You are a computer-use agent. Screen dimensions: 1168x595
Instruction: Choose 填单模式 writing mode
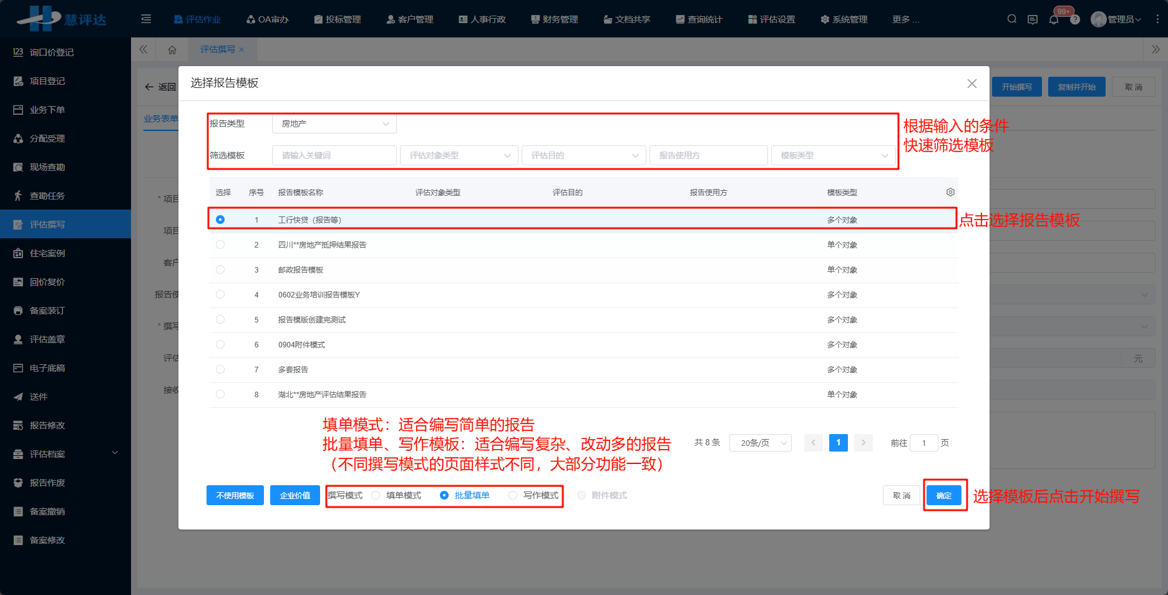376,495
